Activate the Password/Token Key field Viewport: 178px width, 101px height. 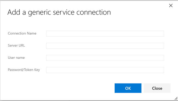click(x=105, y=70)
